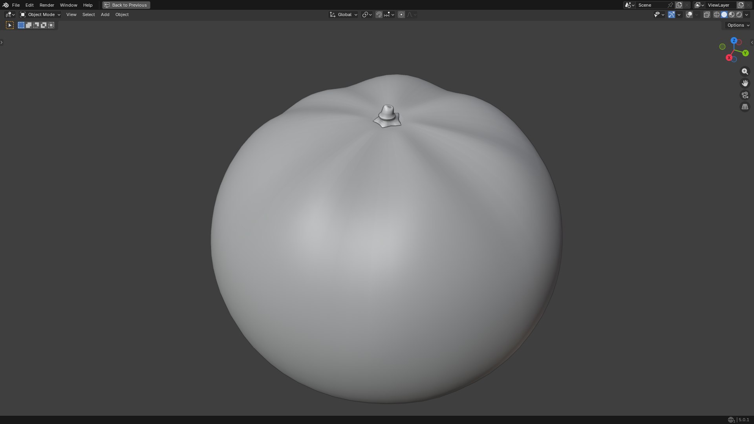The height and width of the screenshot is (424, 754).
Task: Click the Z axis on navigation gizmo
Action: 734,40
